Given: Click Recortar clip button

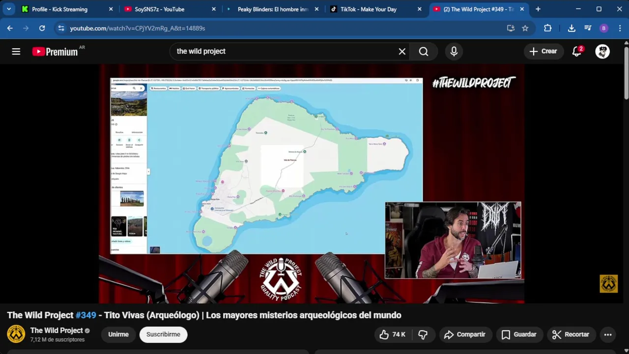Looking at the screenshot, I should pos(571,334).
